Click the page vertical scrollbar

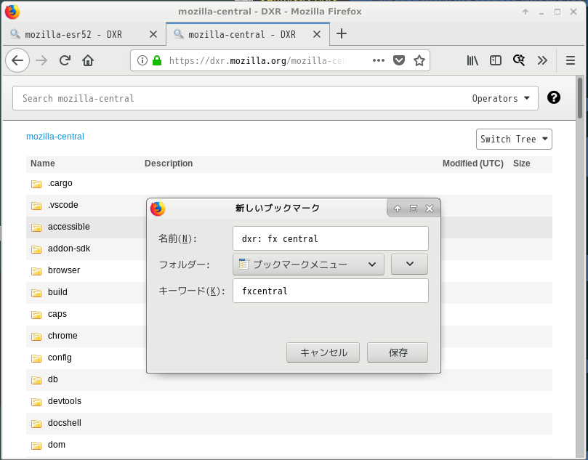(x=580, y=97)
